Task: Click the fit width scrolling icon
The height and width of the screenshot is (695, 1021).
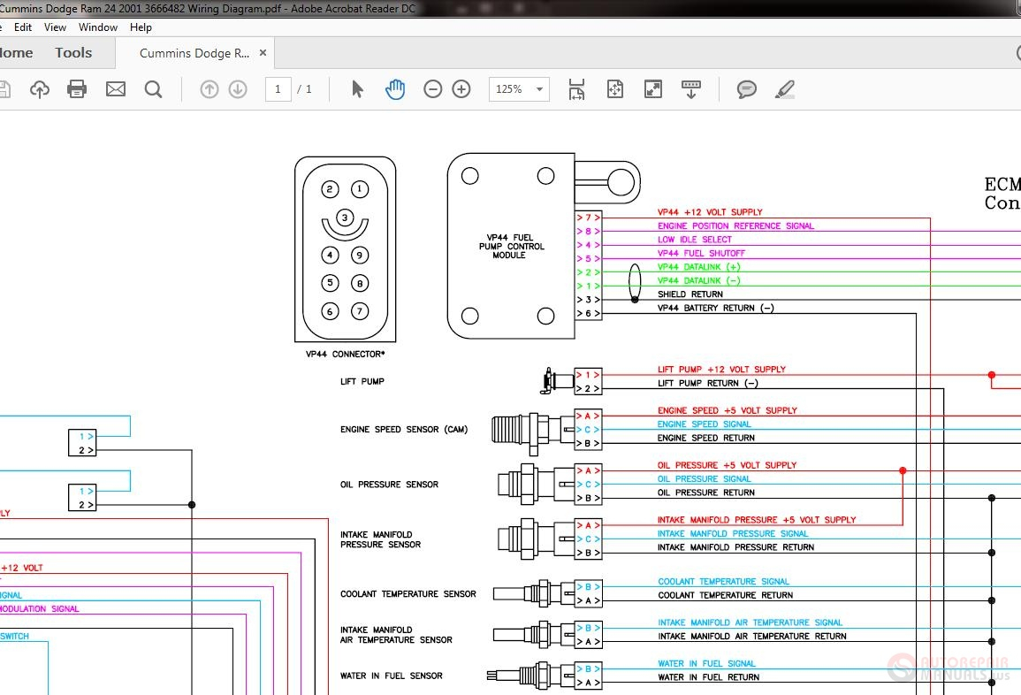Action: point(576,89)
